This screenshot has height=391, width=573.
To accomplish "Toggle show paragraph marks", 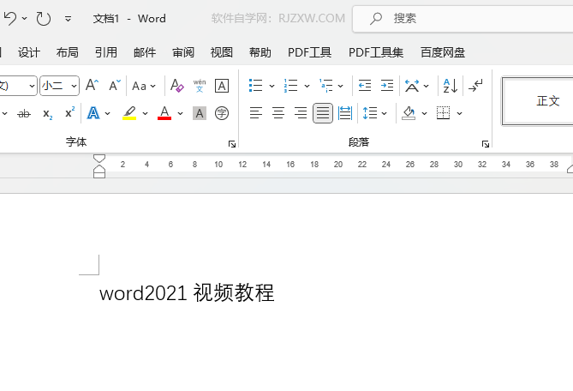I will tap(476, 86).
